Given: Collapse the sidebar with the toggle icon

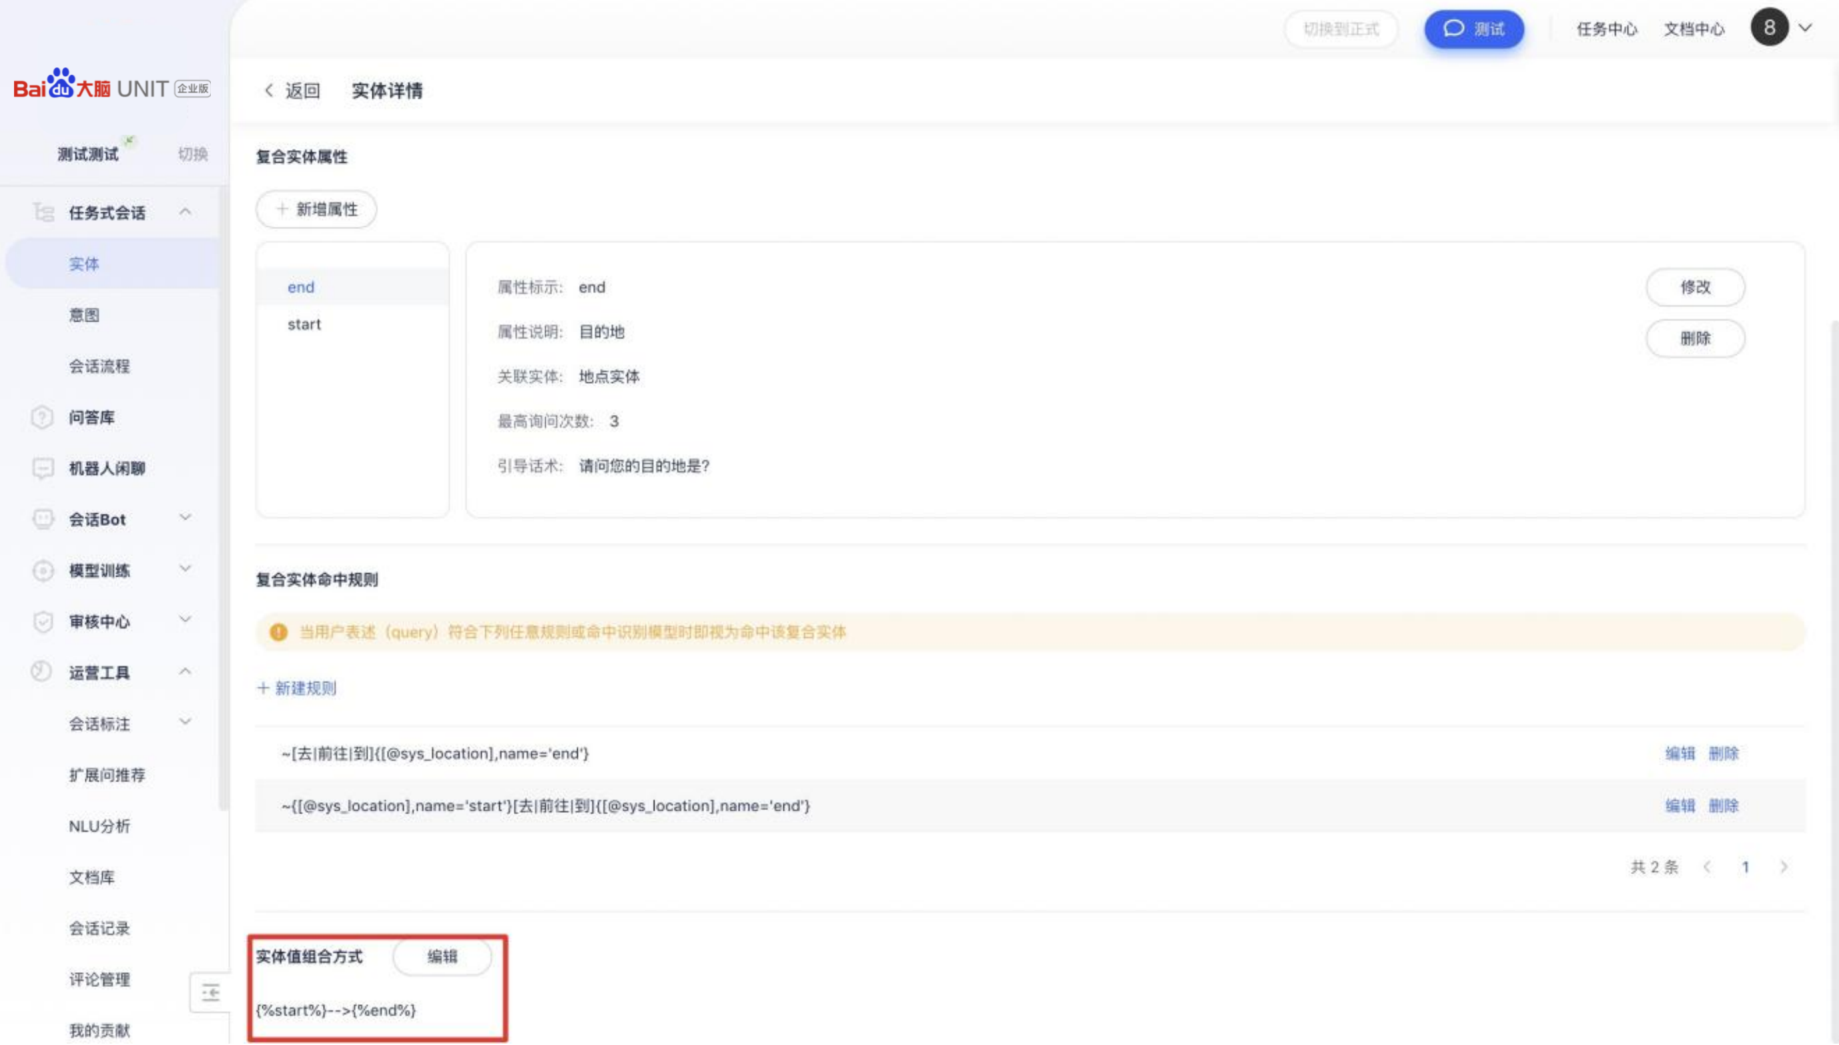Looking at the screenshot, I should [x=210, y=992].
